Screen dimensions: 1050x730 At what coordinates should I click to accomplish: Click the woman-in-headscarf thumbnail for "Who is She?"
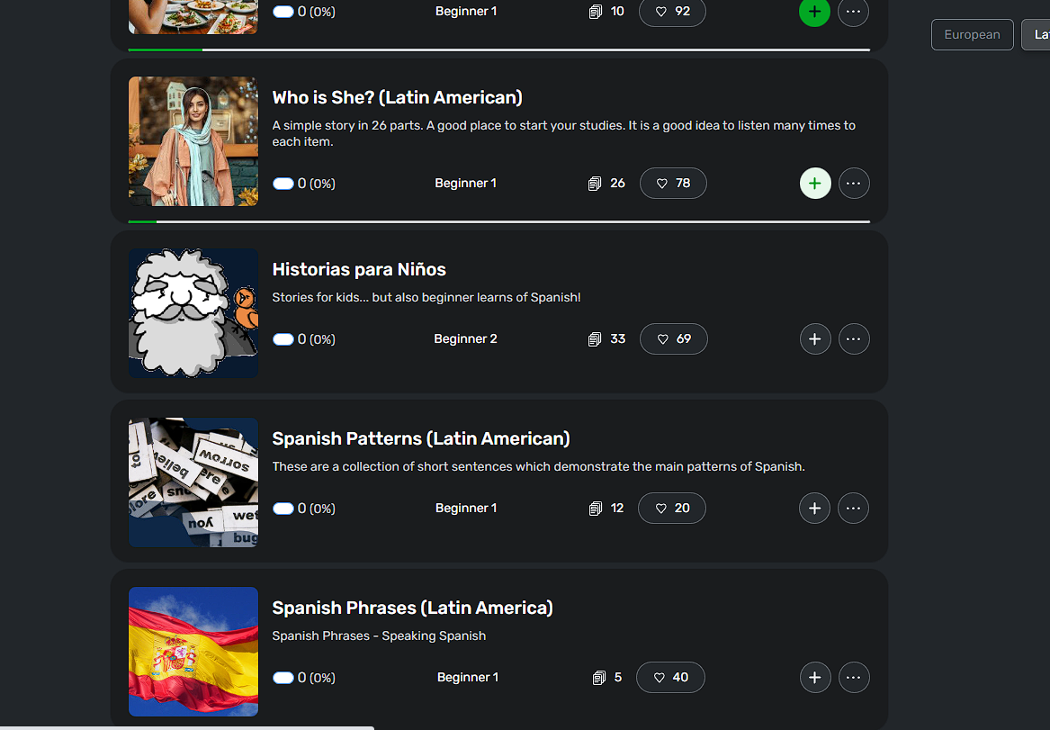click(193, 141)
